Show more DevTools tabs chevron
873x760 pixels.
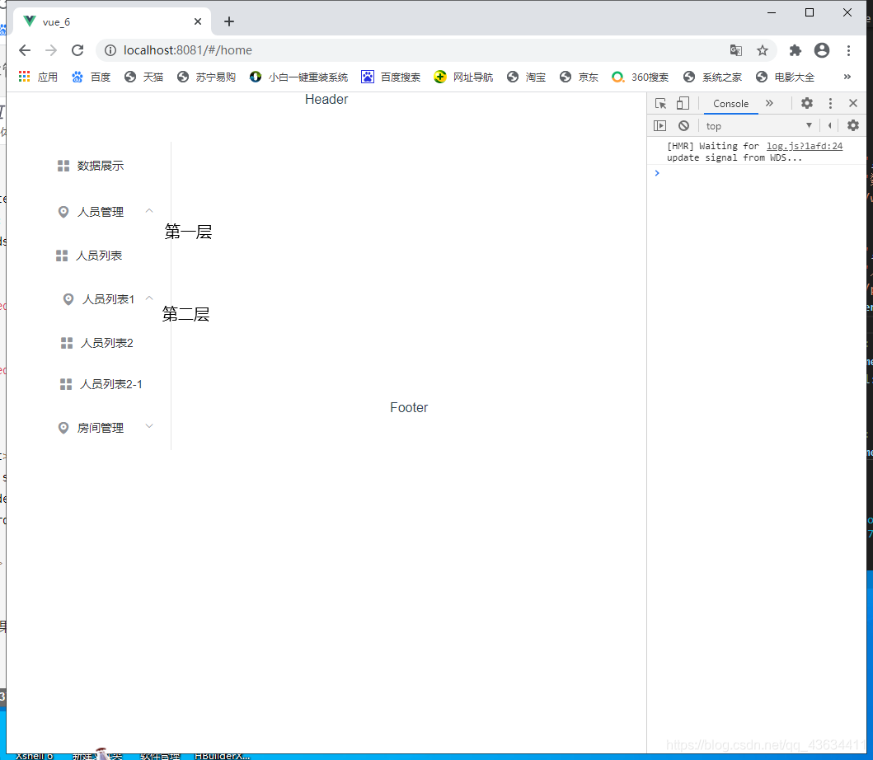pyautogui.click(x=769, y=103)
